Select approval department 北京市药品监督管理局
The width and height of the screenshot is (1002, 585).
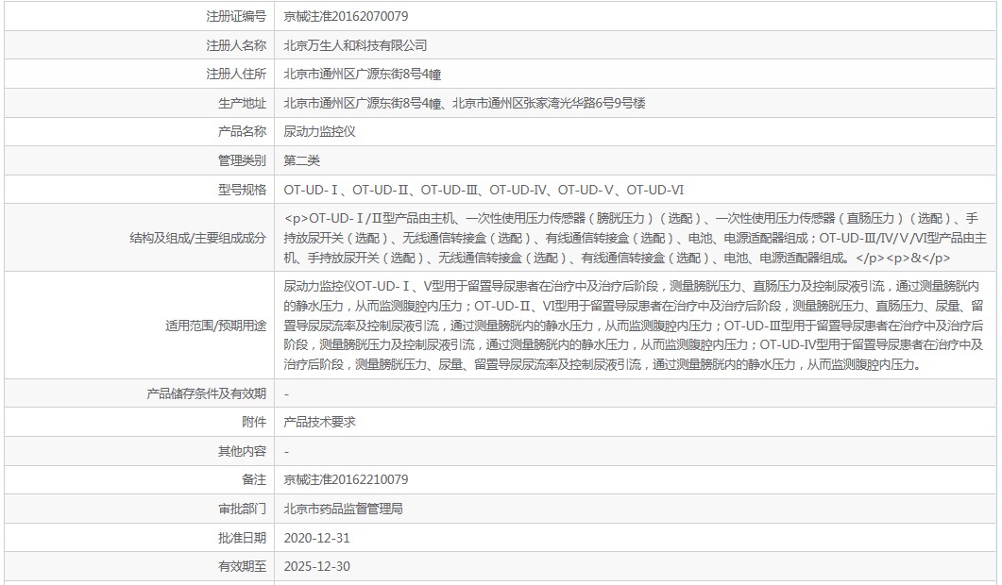[x=343, y=509]
